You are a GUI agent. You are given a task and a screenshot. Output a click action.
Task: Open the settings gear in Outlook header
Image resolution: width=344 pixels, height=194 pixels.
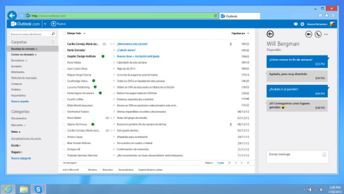coord(302,24)
